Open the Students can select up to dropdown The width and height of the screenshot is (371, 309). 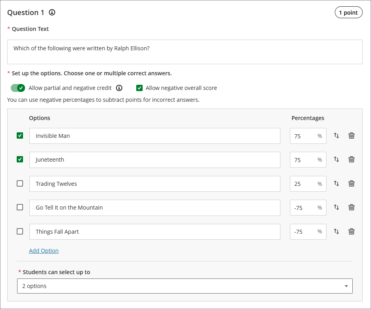[x=185, y=286]
